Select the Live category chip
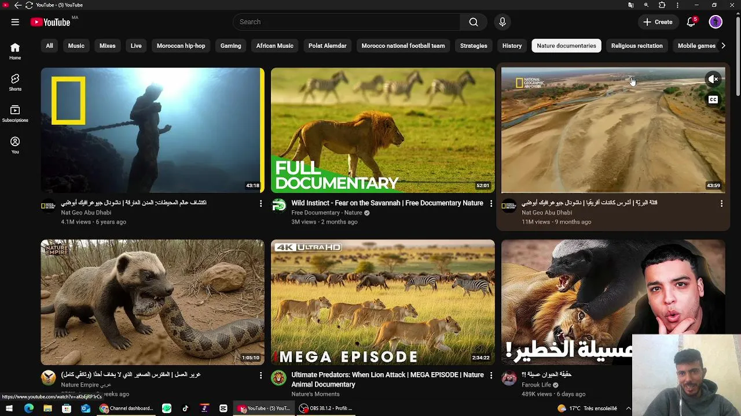Screen dimensions: 741x416 (x=136, y=46)
